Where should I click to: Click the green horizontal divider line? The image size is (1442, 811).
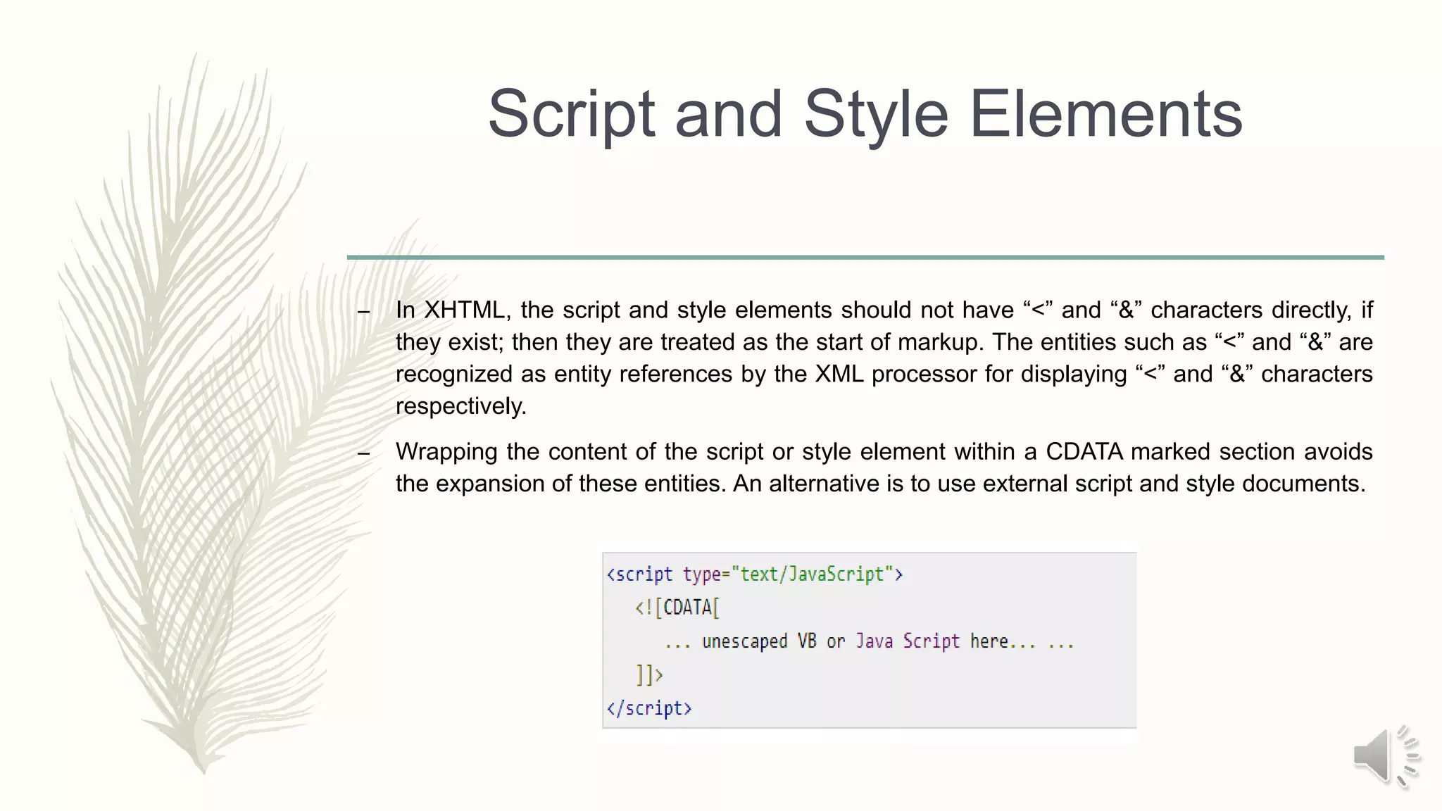865,258
